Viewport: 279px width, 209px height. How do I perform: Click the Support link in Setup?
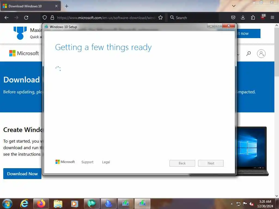tap(87, 162)
